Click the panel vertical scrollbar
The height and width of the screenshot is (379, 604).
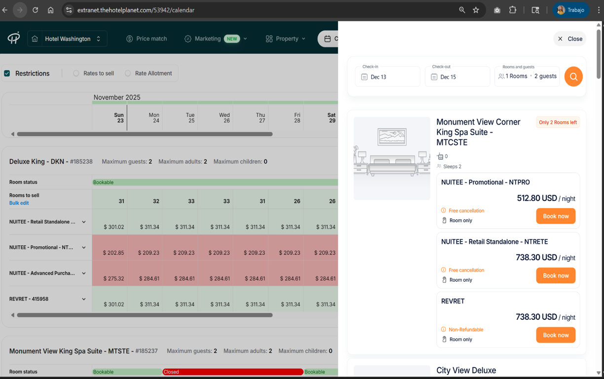(599, 54)
